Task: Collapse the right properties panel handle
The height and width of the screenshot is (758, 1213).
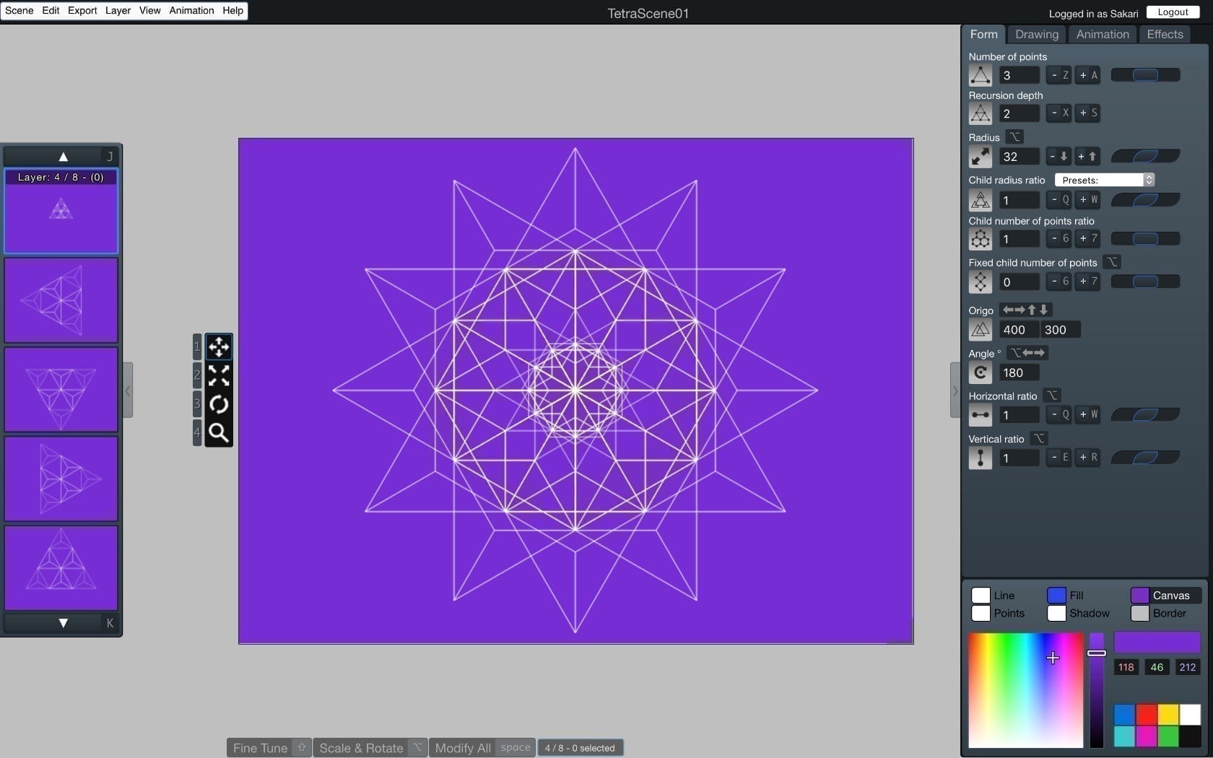Action: [x=955, y=391]
